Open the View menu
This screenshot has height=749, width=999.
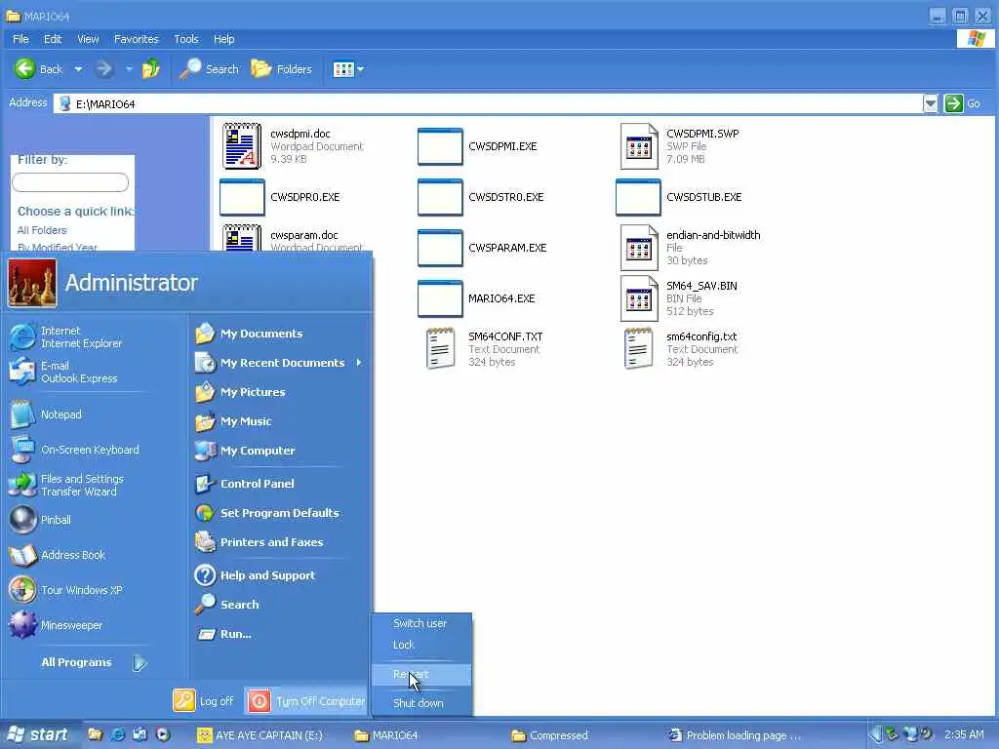tap(88, 39)
